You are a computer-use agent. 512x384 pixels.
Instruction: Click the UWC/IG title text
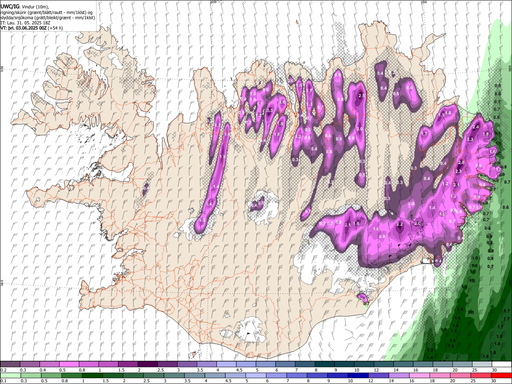9,6
